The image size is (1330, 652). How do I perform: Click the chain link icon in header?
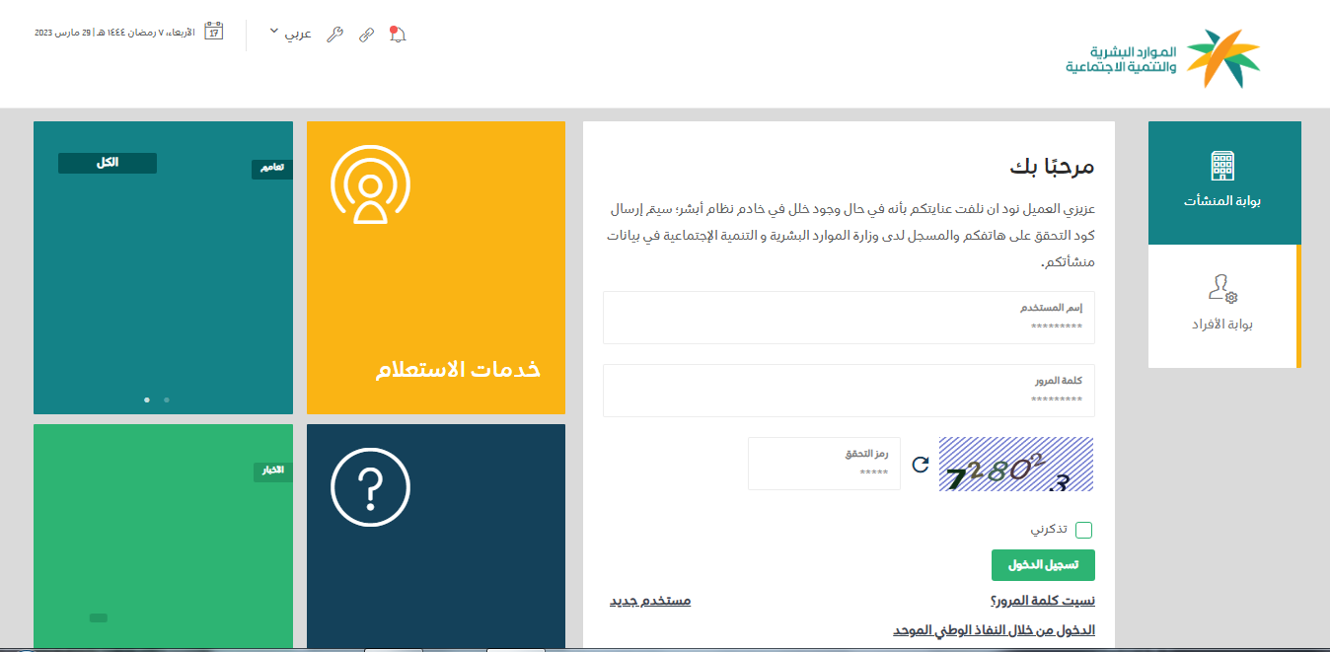coord(366,35)
